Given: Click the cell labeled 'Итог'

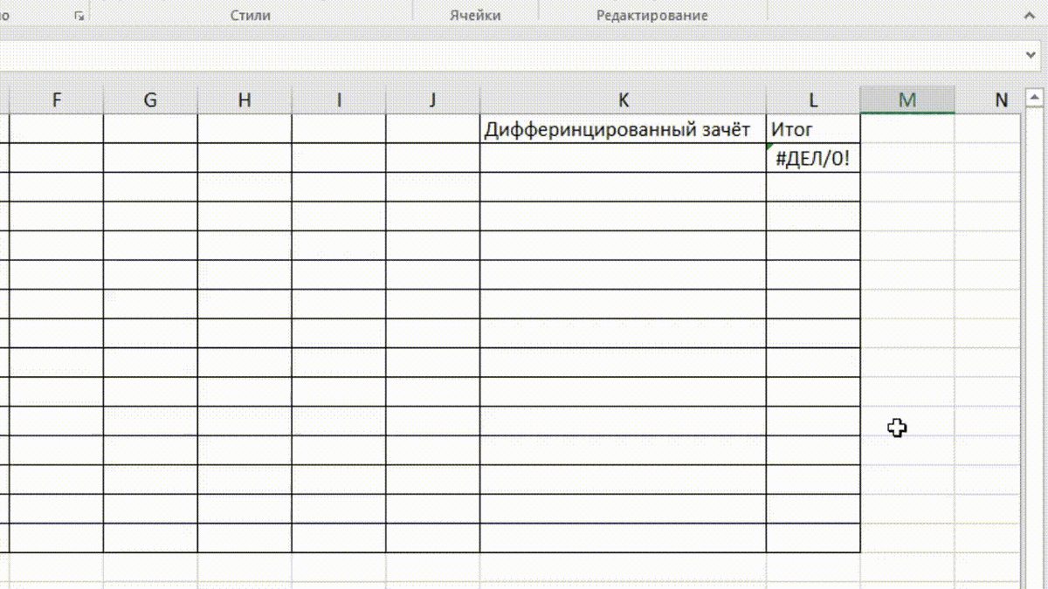Looking at the screenshot, I should coord(813,129).
